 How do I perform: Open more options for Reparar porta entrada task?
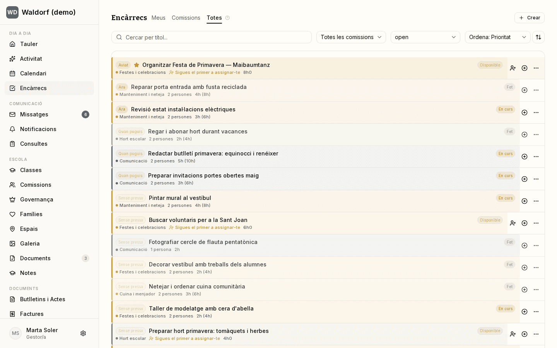(536, 90)
